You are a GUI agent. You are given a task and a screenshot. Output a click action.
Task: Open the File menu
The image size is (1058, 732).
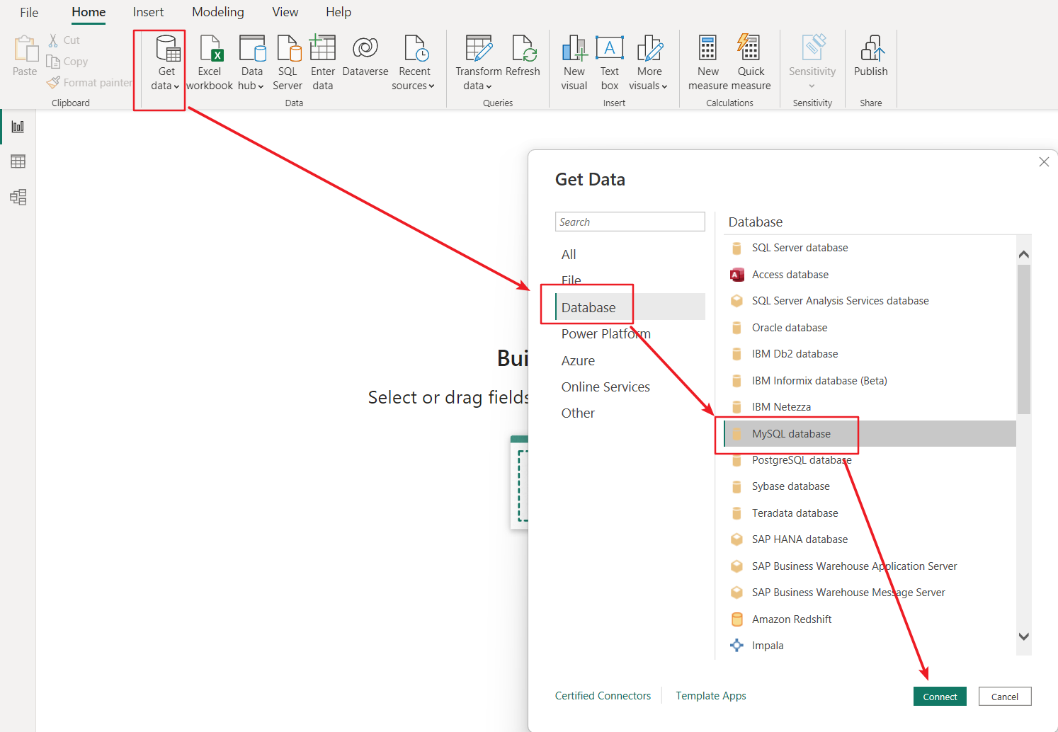(x=29, y=11)
